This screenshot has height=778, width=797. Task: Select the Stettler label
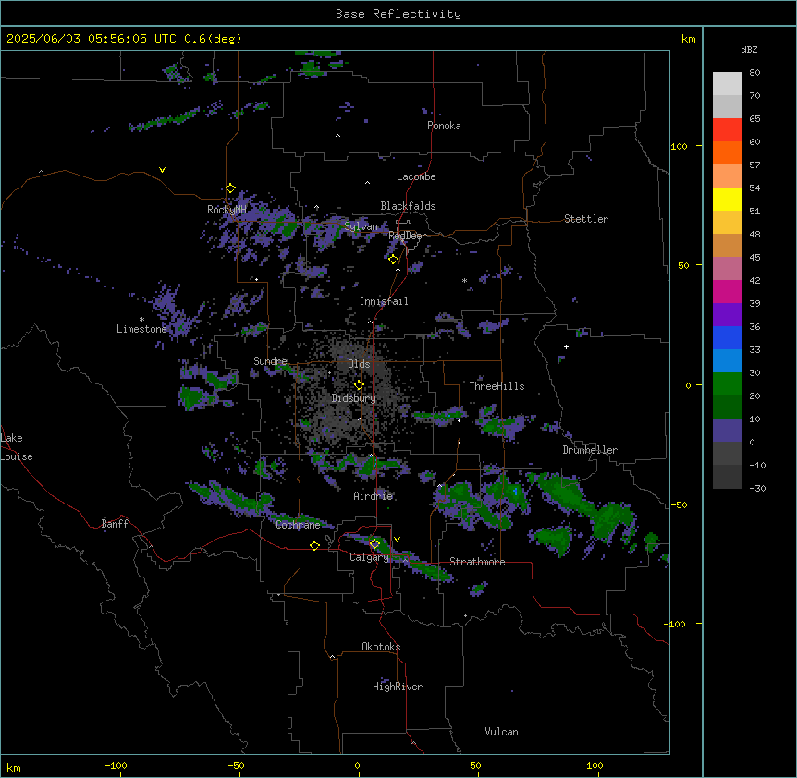tap(586, 219)
